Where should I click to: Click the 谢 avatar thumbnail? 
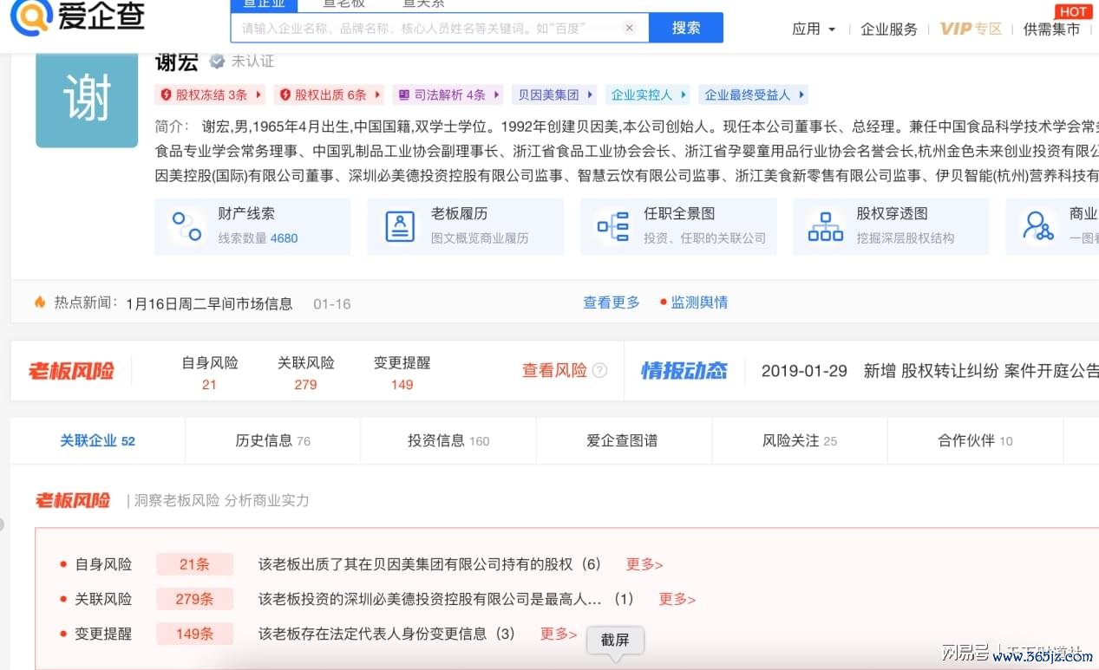[x=87, y=100]
